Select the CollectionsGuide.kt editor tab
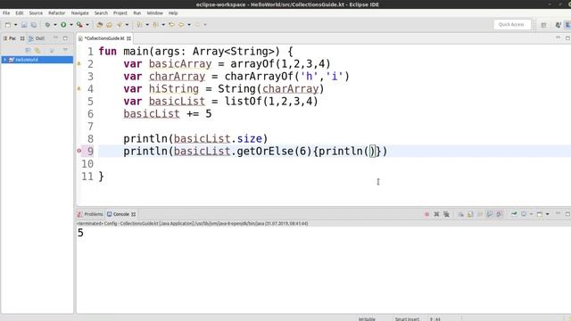Screen dimensions: 571x321 click(x=104, y=38)
